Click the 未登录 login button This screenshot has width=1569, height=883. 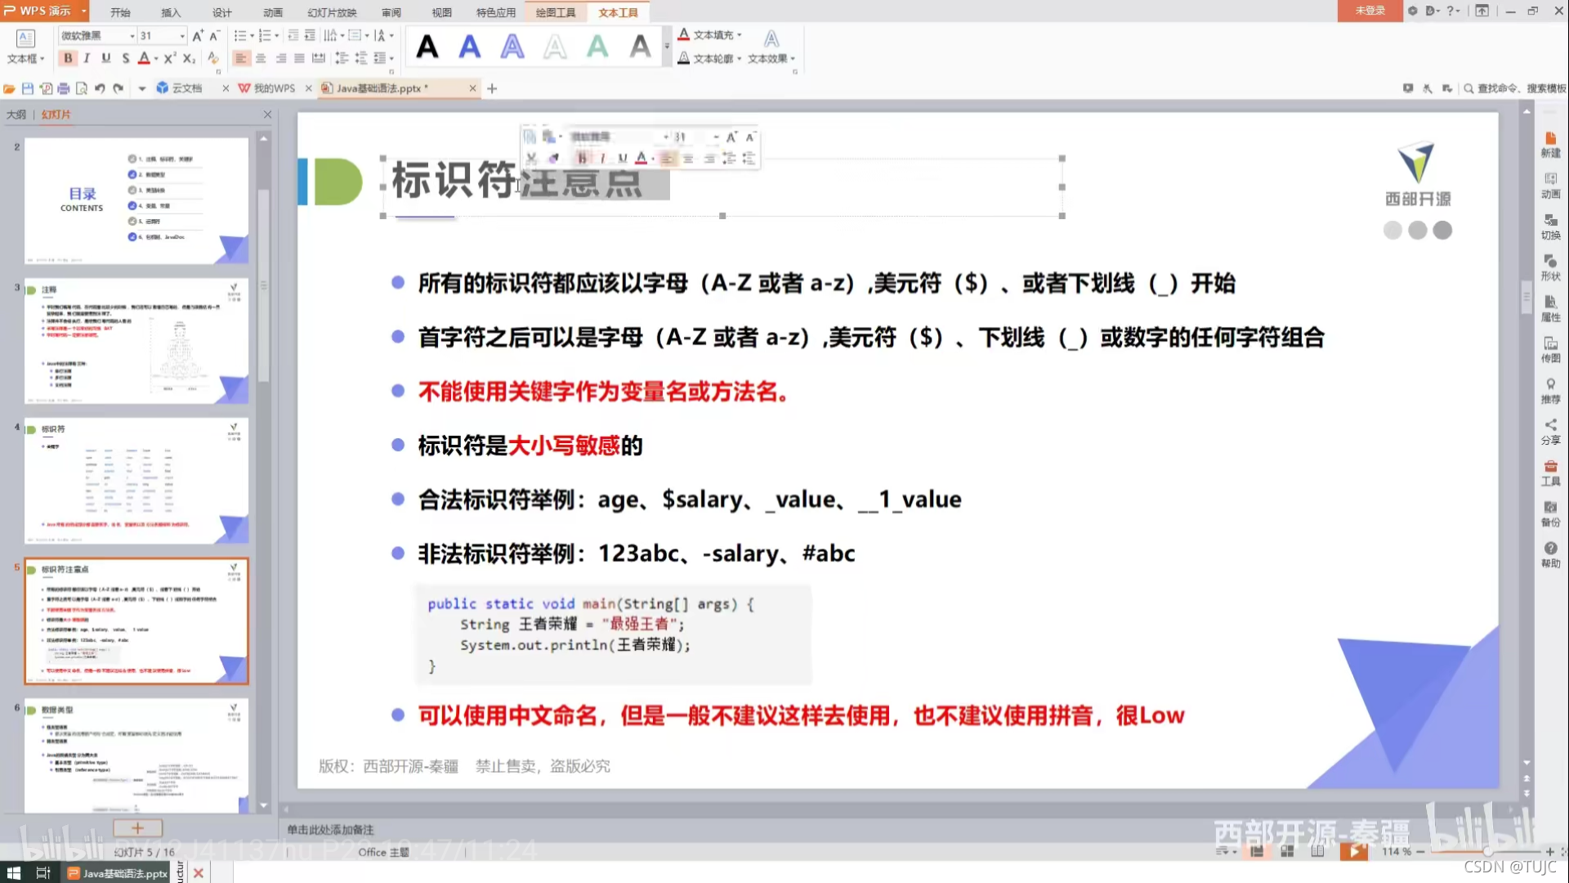pos(1370,11)
